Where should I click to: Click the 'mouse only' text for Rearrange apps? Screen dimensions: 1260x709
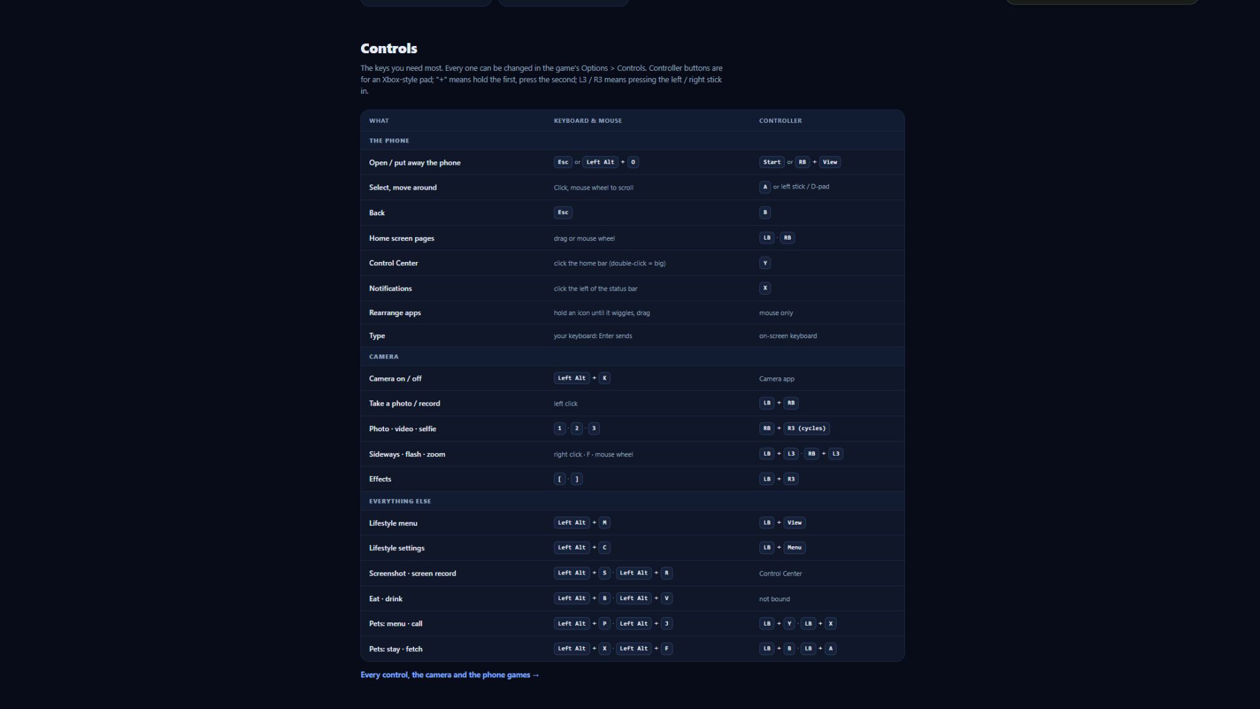click(776, 313)
